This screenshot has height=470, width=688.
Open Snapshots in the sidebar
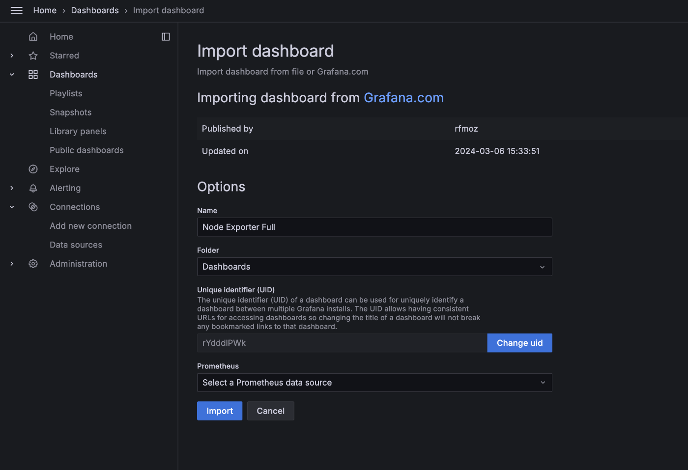tap(71, 112)
